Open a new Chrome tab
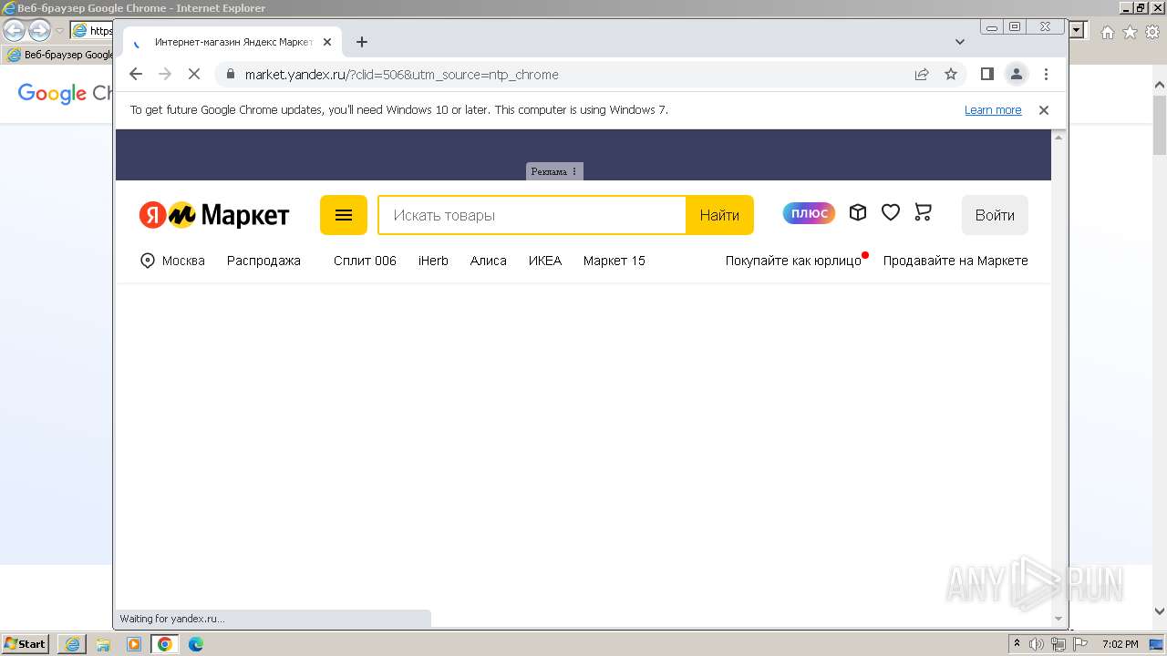1167x656 pixels. pos(362,42)
